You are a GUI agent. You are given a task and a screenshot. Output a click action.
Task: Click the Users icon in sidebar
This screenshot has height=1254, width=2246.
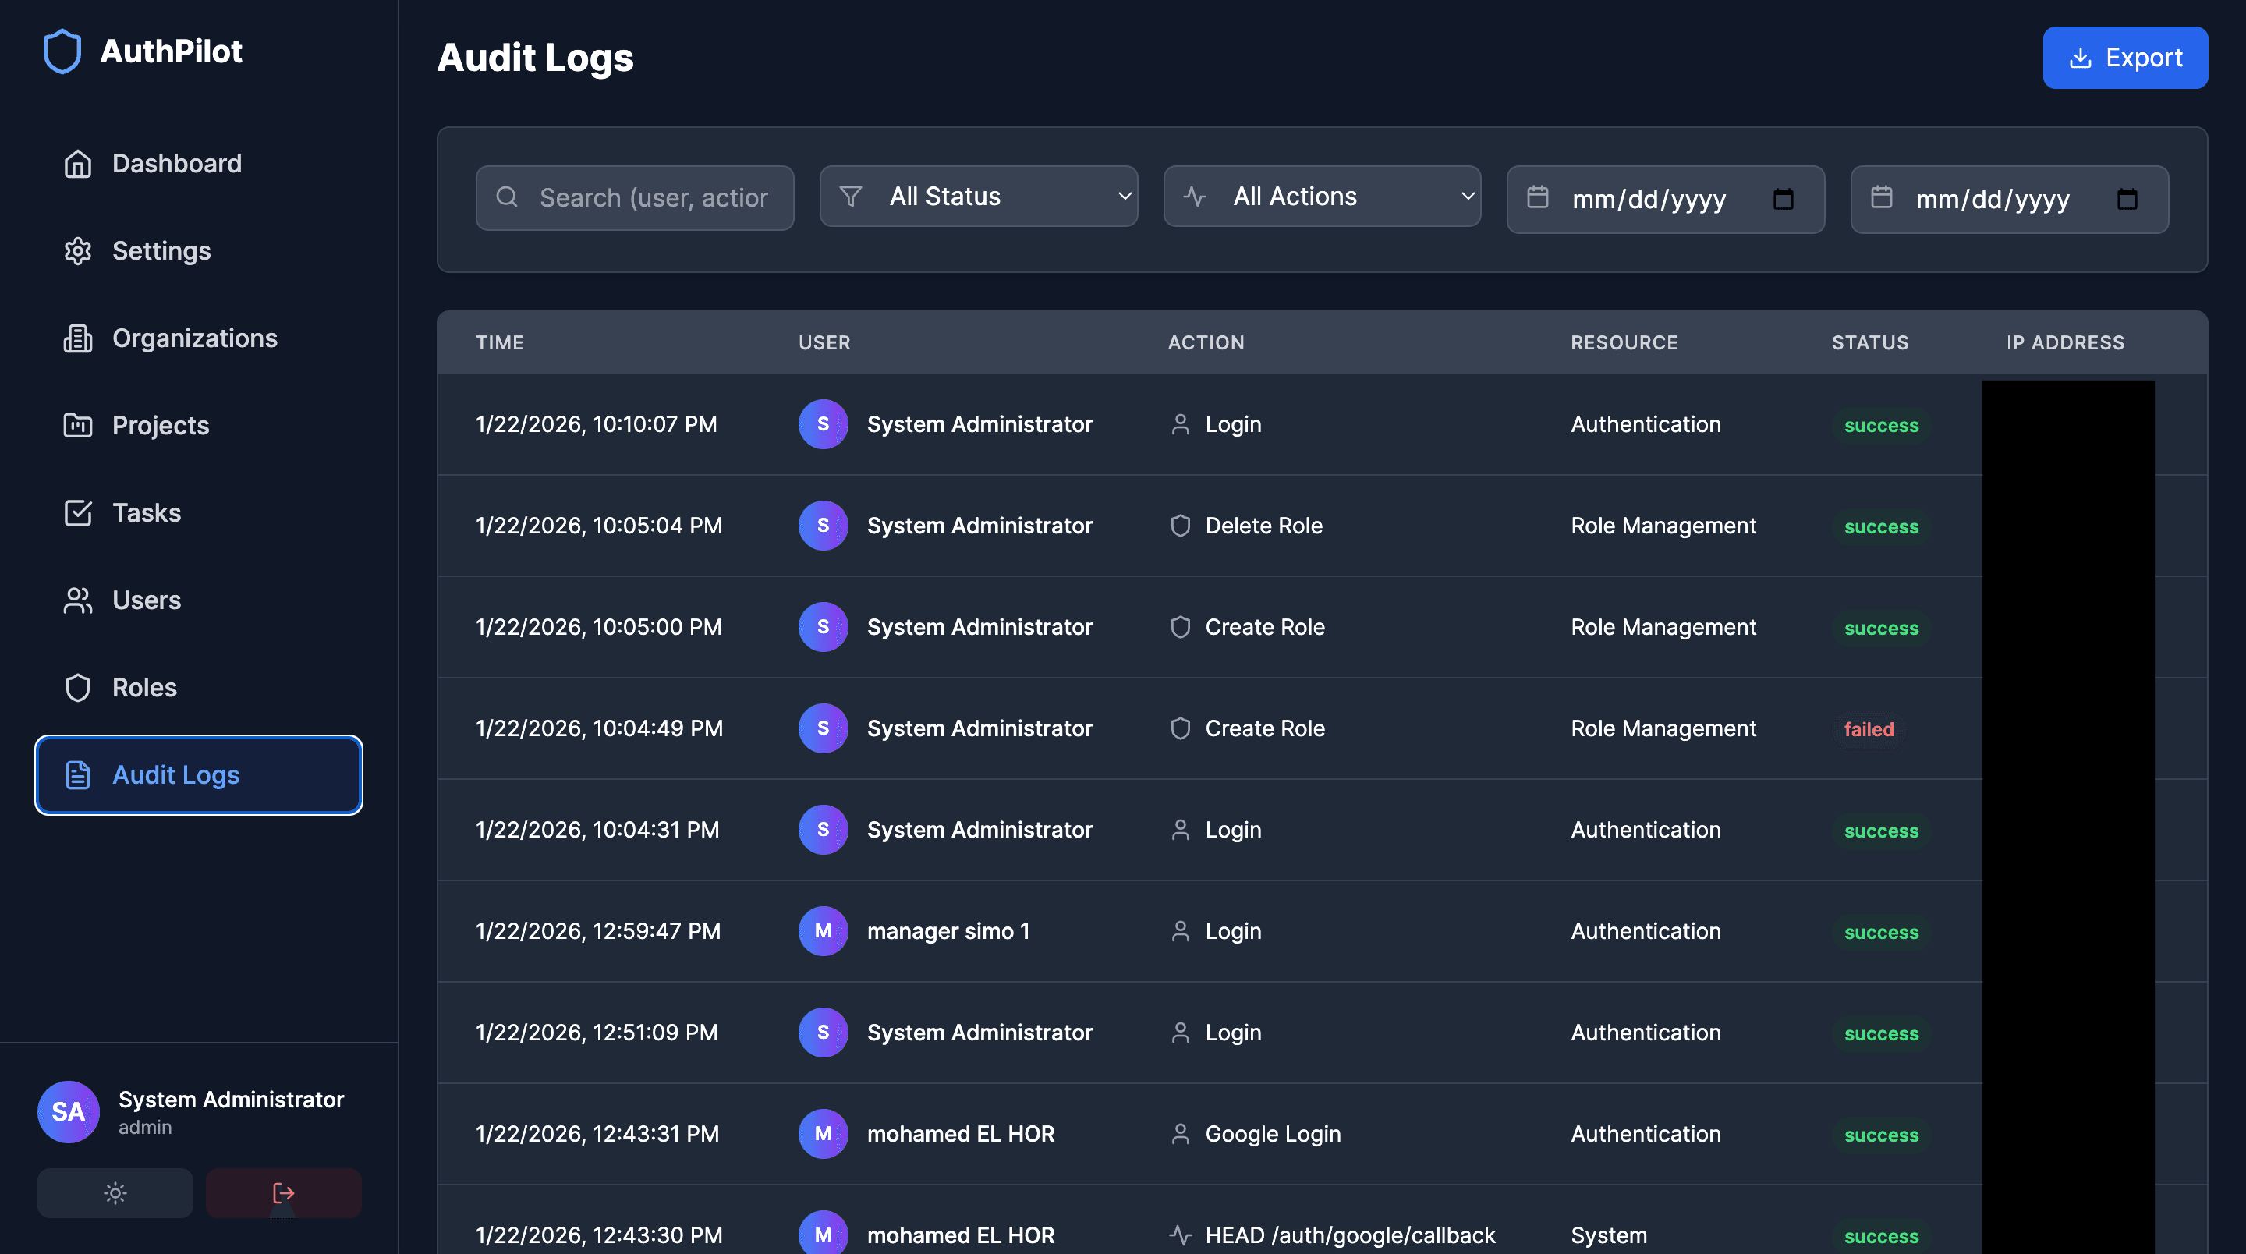[x=79, y=600]
